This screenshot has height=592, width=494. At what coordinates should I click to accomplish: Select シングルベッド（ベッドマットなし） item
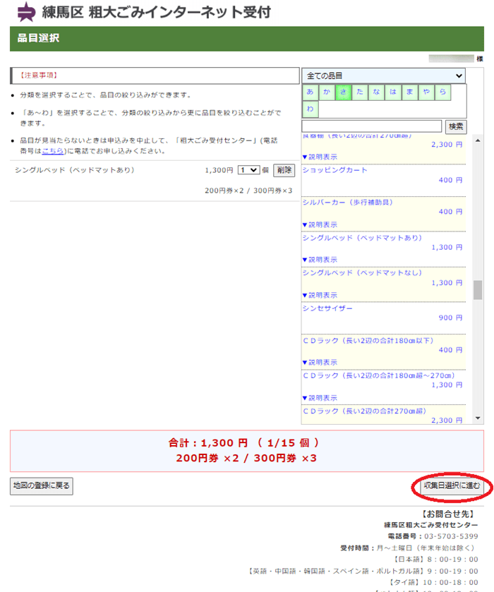362,273
